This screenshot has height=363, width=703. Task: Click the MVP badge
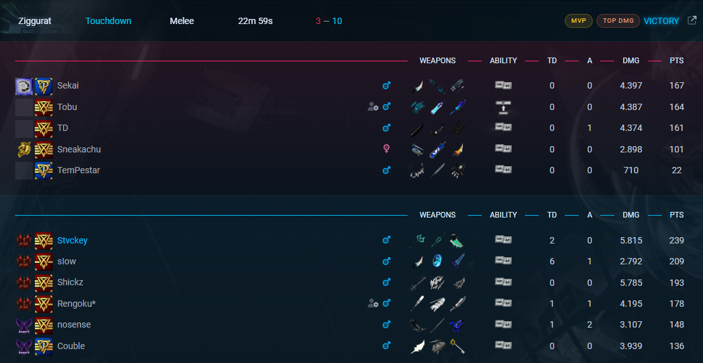point(578,21)
